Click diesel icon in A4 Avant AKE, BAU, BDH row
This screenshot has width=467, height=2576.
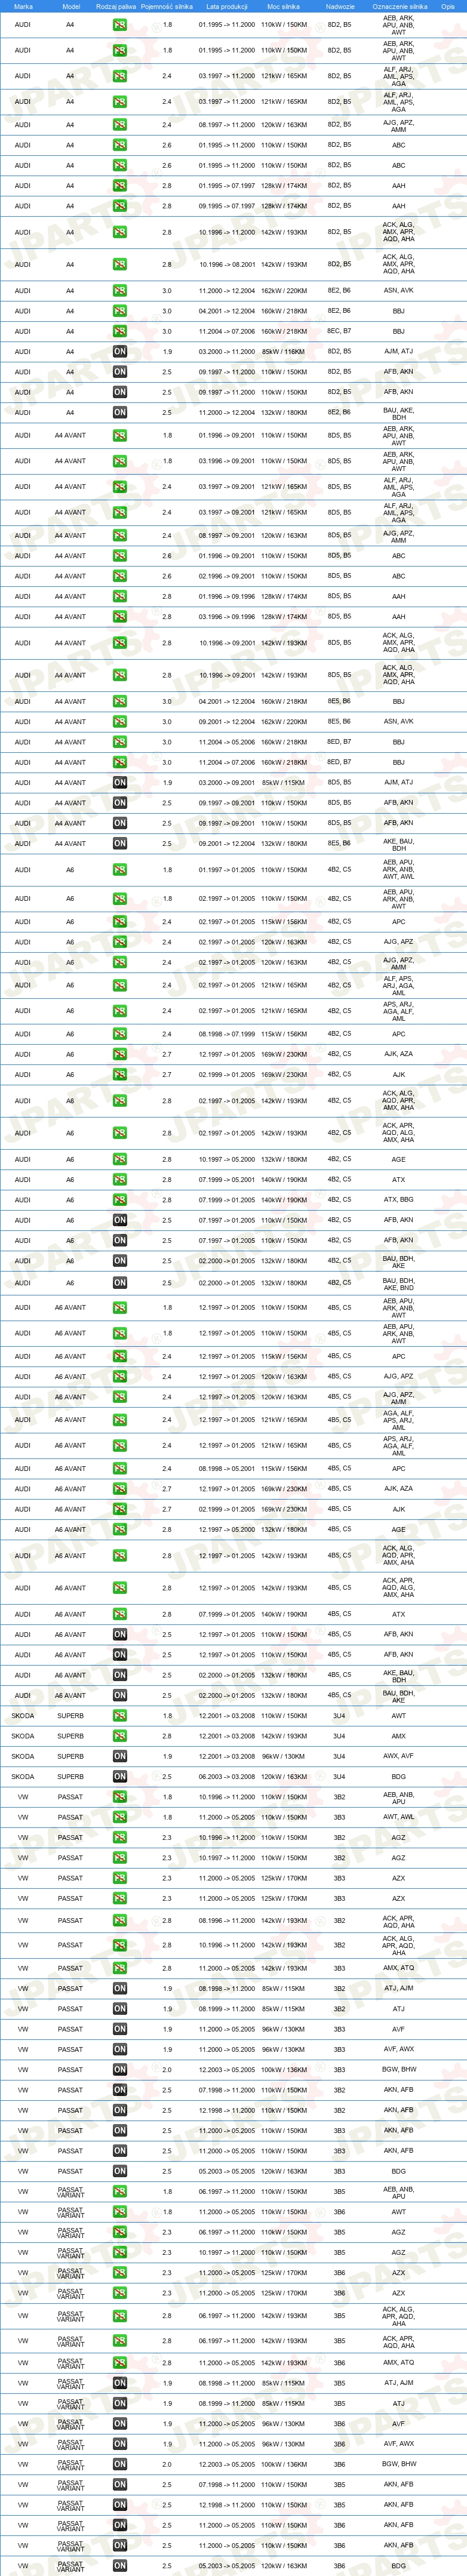(x=119, y=844)
